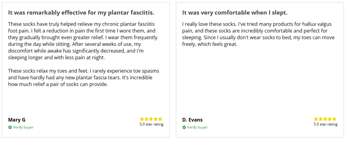Click the first paragraph of Mary G's review
Image resolution: width=347 pixels, height=141 pixels.
coord(82,41)
